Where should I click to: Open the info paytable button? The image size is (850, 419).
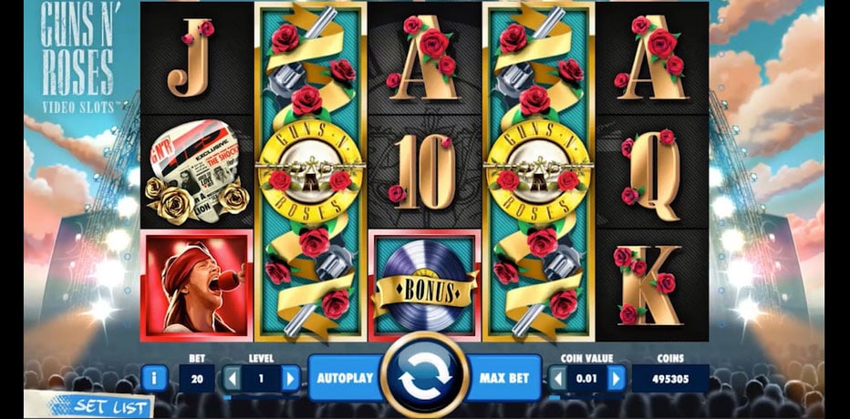(154, 378)
